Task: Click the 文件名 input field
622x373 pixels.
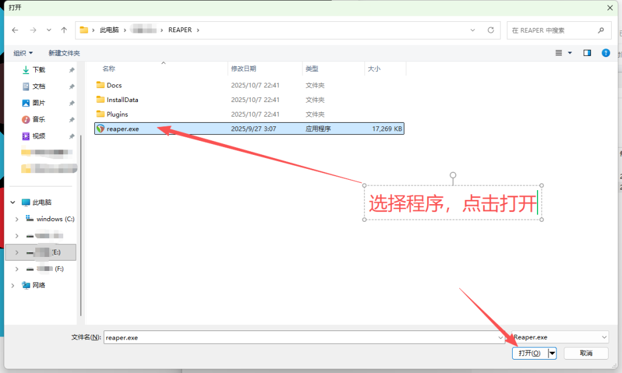Action: pyautogui.click(x=243, y=337)
